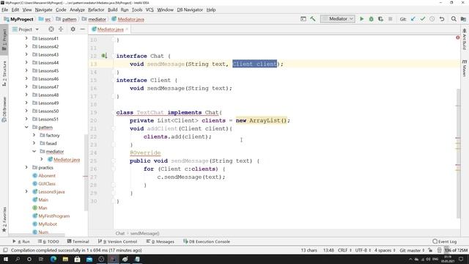Open the Messages tool window

pos(160,241)
